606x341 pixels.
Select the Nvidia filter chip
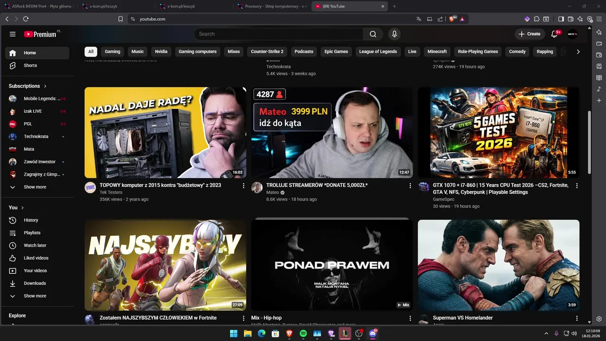tap(161, 52)
